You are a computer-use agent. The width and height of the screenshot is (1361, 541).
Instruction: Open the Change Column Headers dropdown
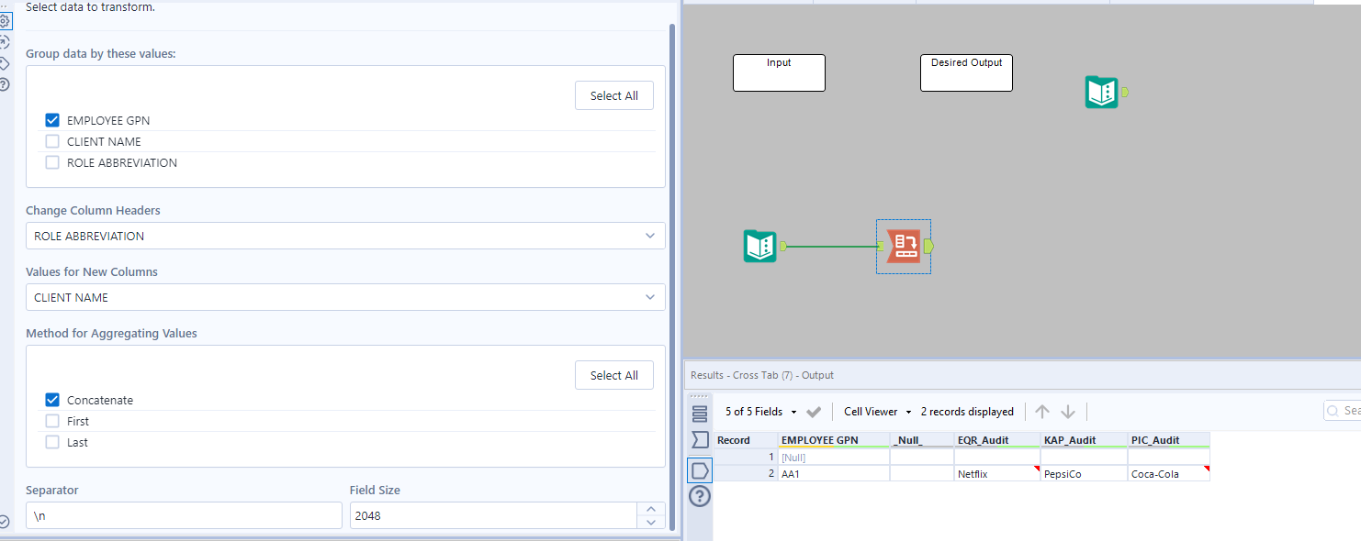pos(345,236)
